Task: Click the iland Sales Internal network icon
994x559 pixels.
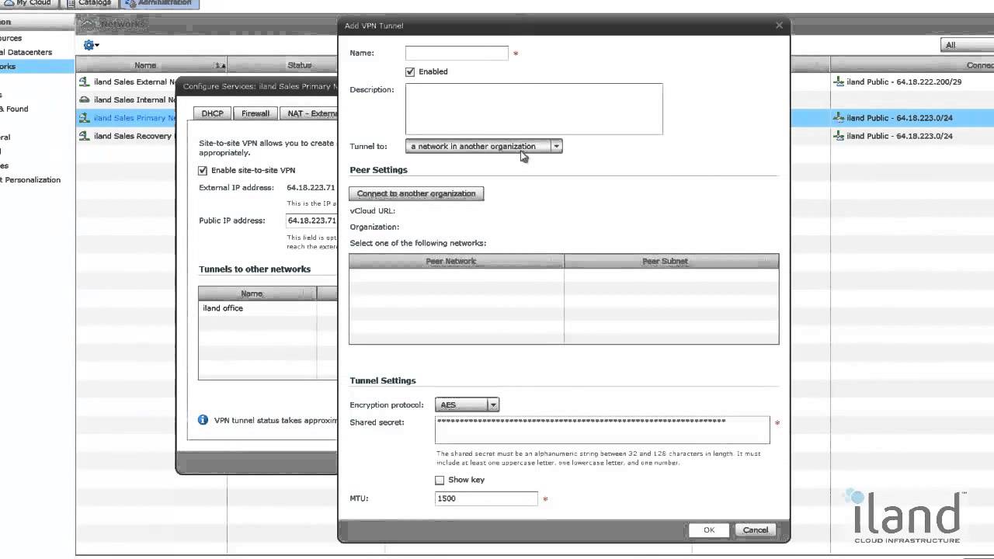Action: tap(84, 99)
